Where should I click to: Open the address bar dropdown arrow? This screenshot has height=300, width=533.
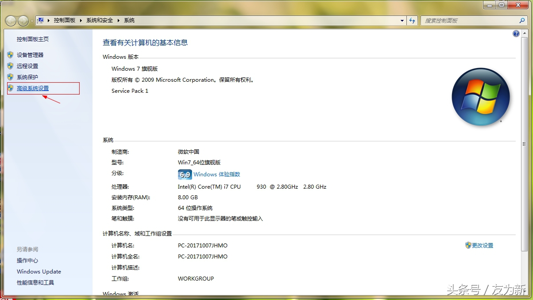pos(402,20)
